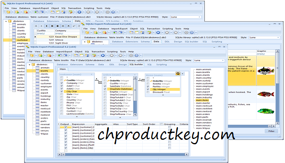This screenshot has height=163, width=285.
Task: Close the customer (main) table box
Action: pyautogui.click(x=92, y=75)
